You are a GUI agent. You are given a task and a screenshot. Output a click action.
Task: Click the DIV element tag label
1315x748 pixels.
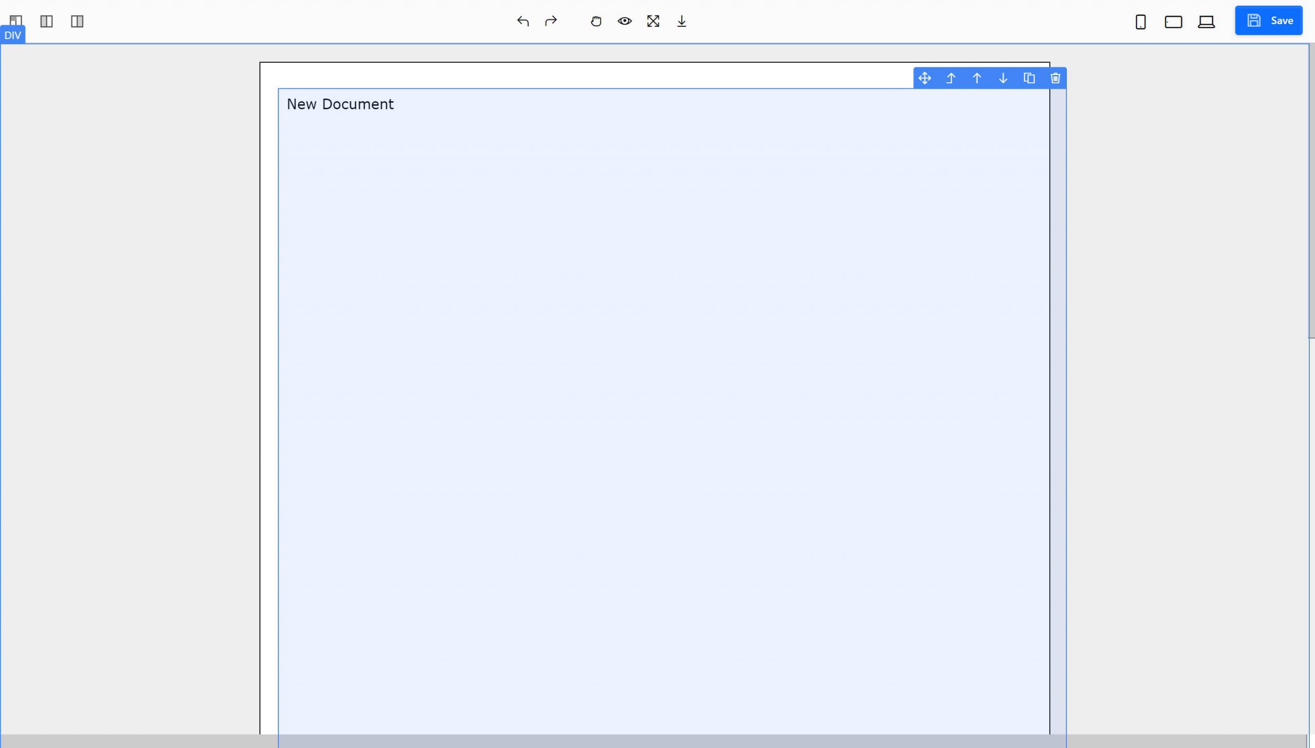tap(12, 35)
